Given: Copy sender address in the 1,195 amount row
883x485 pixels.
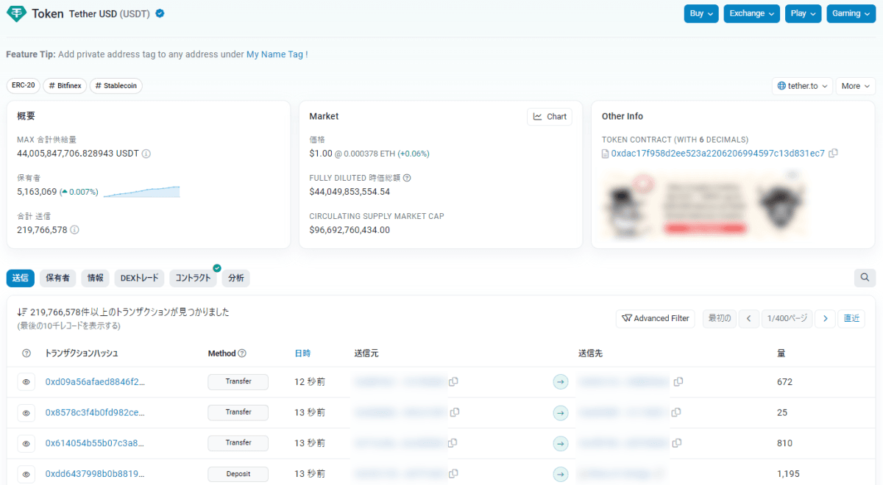Looking at the screenshot, I should pyautogui.click(x=454, y=473).
